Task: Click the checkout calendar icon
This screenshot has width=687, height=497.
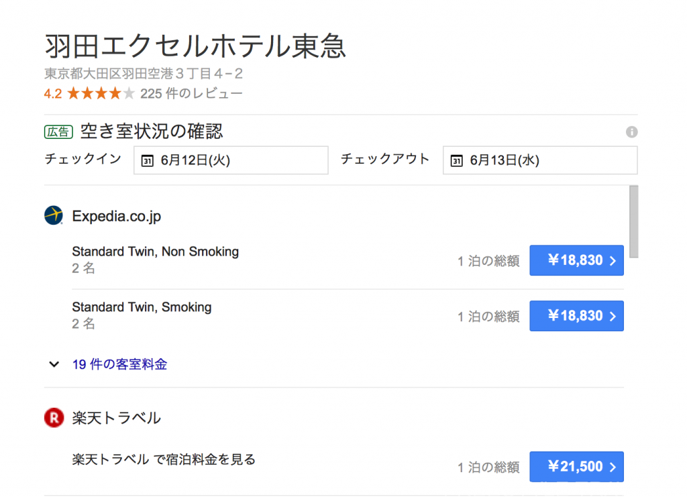Action: [x=456, y=161]
